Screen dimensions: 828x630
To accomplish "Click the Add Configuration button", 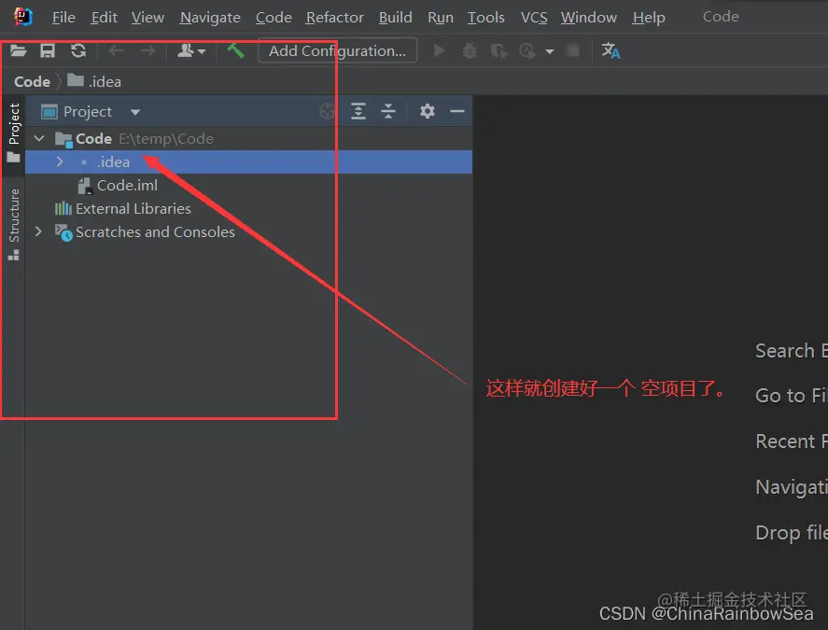I will point(337,50).
